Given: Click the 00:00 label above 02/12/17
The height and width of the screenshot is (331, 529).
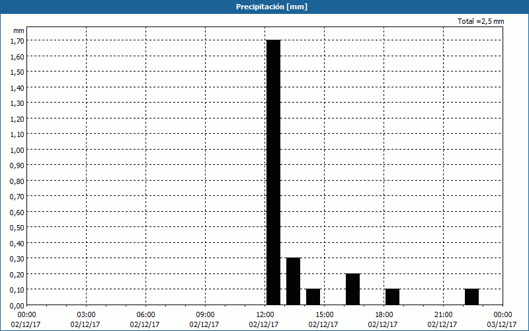Looking at the screenshot, I should [26, 315].
